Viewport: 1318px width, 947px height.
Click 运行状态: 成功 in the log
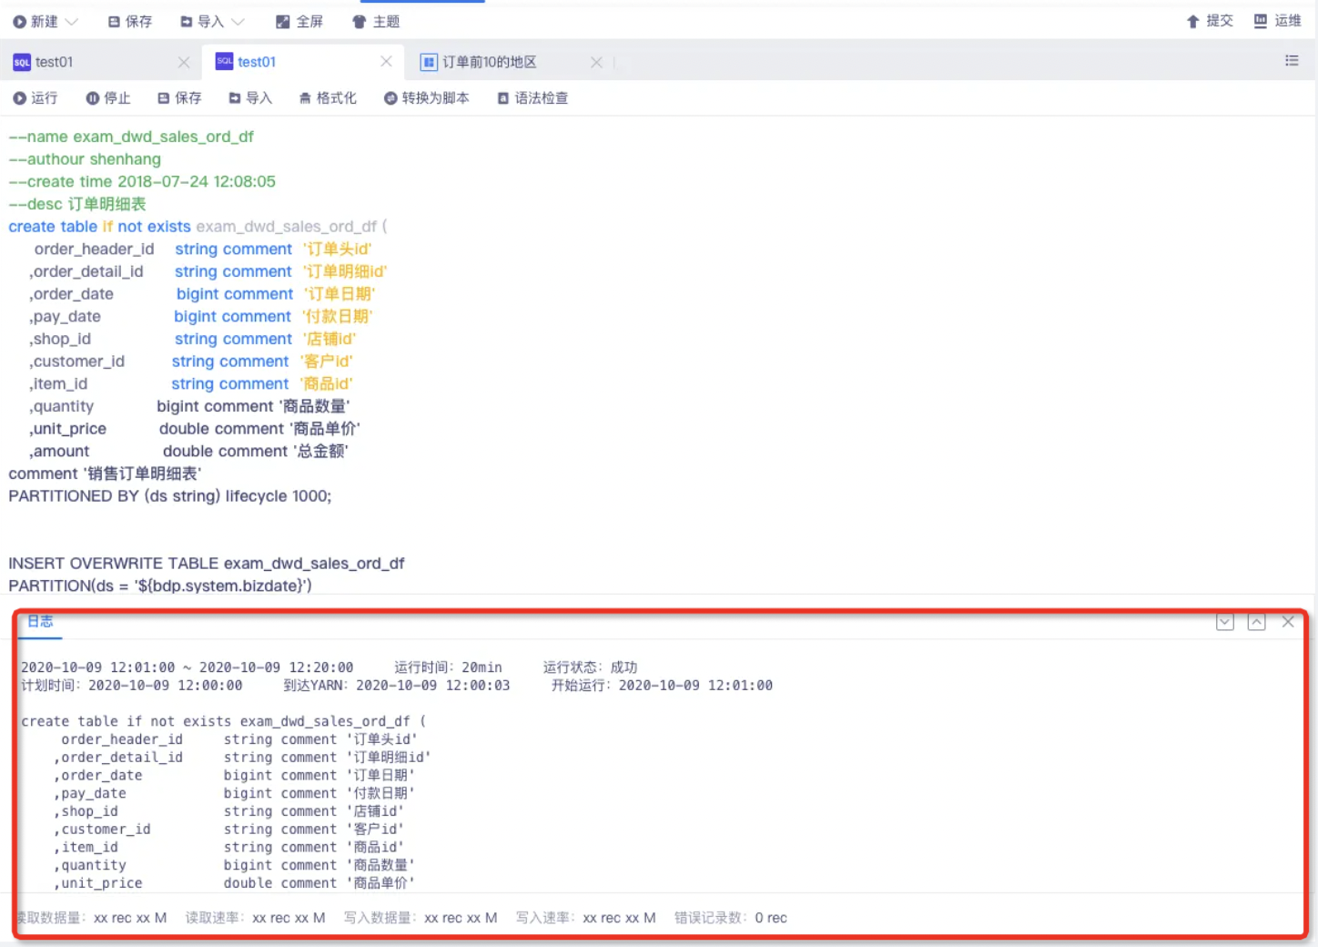(x=590, y=667)
